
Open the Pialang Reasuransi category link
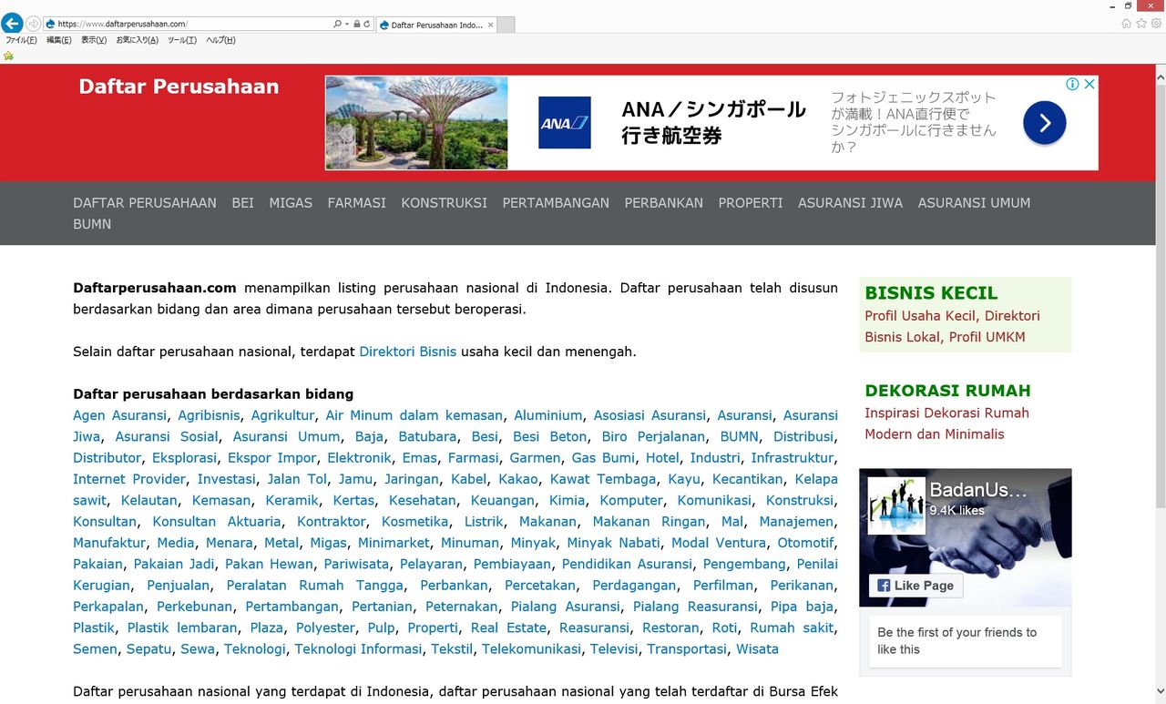coord(696,607)
